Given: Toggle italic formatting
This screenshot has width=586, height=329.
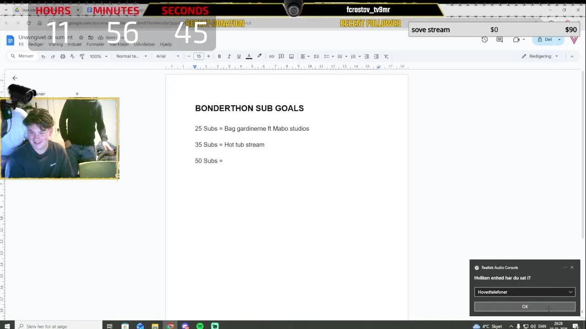Looking at the screenshot, I should pyautogui.click(x=229, y=56).
